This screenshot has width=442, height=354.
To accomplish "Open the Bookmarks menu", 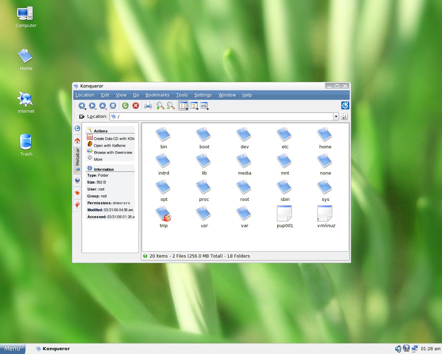I will point(157,95).
